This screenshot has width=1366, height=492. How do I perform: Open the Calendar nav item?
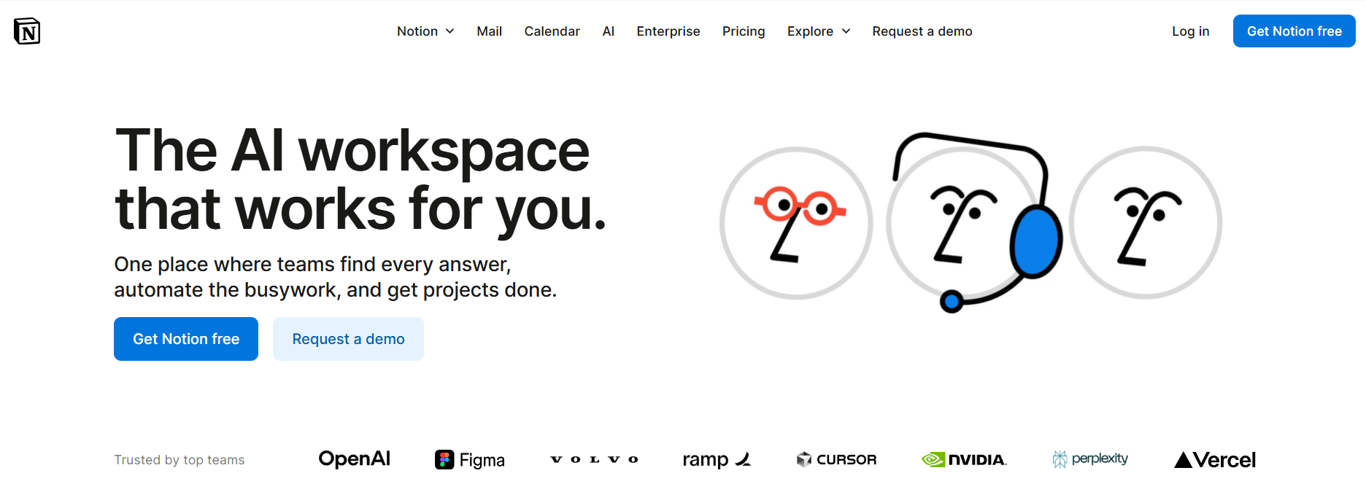tap(552, 31)
